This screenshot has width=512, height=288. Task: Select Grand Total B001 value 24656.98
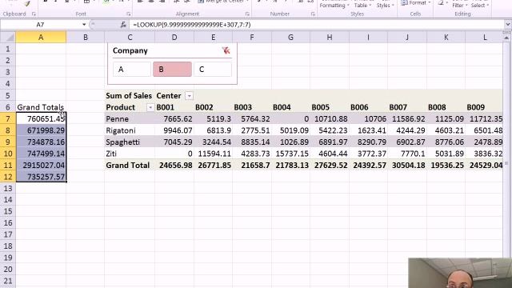(174, 166)
